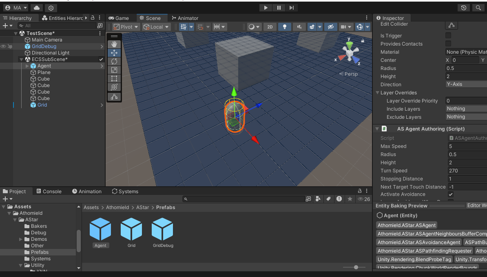Toggle the 2D view mode
The image size is (487, 277).
(270, 27)
